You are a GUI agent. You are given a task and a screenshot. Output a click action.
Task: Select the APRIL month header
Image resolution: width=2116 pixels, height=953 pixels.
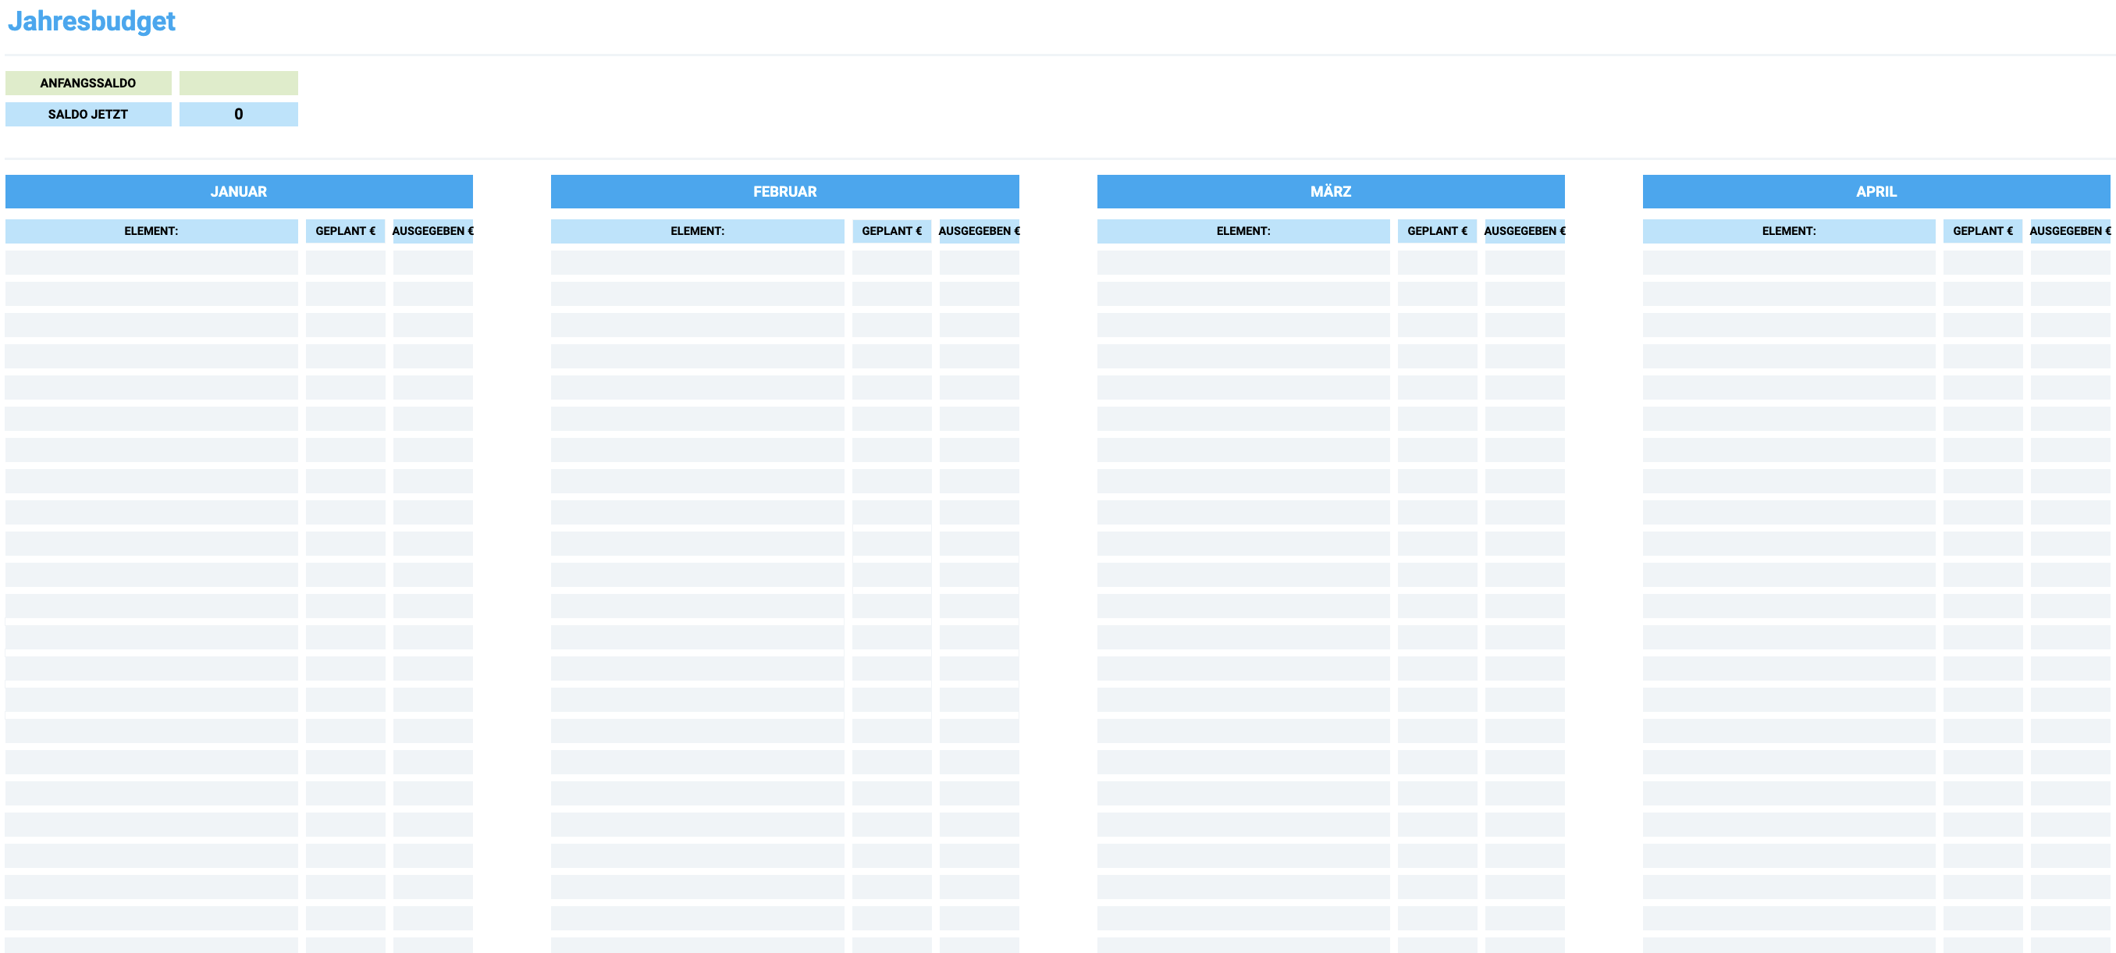click(1876, 191)
